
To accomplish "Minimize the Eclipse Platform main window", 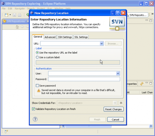I will coord(141,4).
